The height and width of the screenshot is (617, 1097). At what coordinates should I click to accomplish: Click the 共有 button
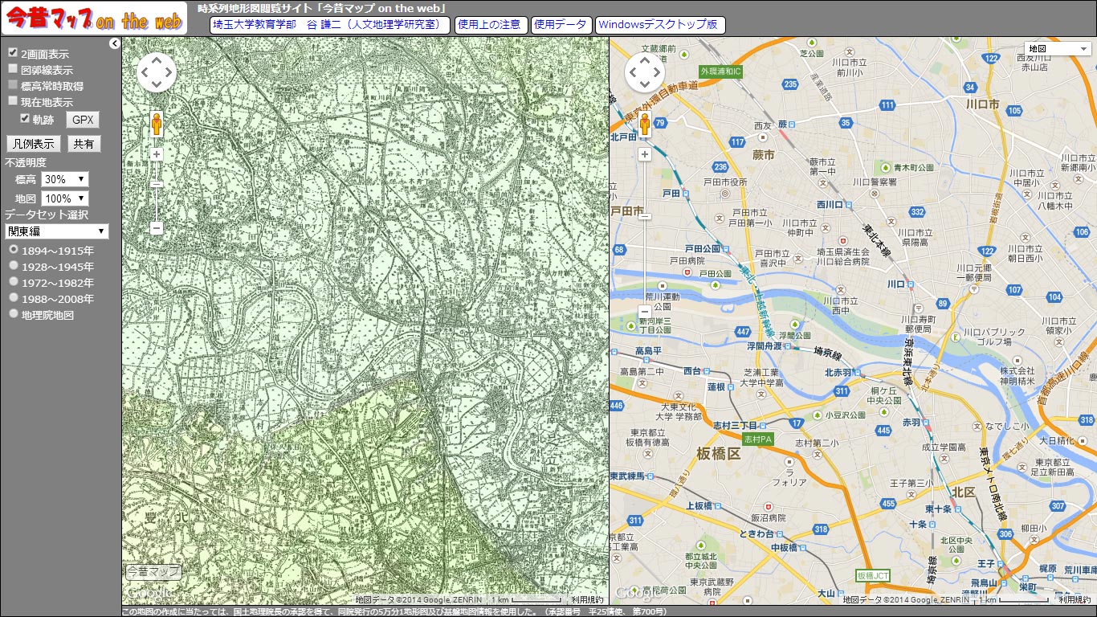[84, 144]
